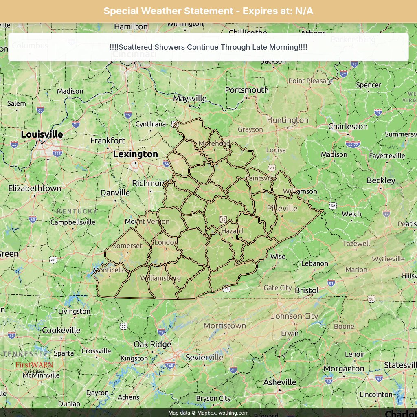Click the US 68 shield west of Somerset
This screenshot has width=417, height=417.
tap(53, 260)
